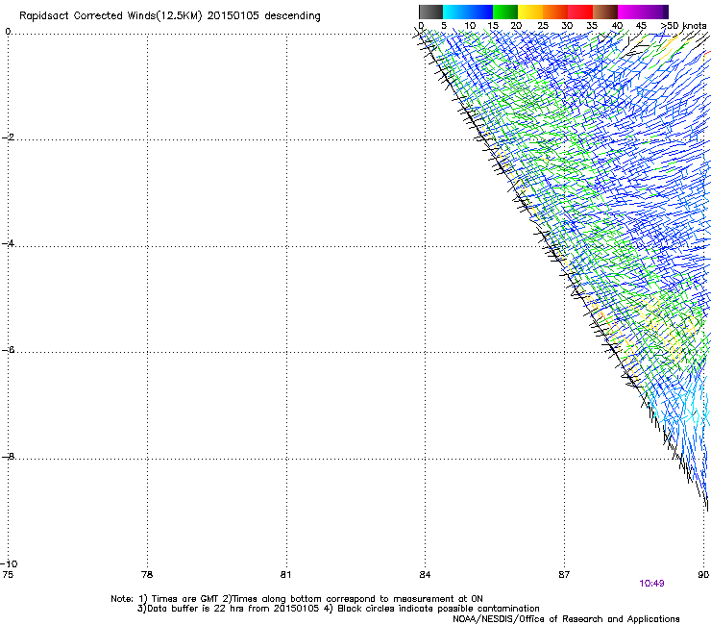Click latitude axis label -6

[x=8, y=350]
